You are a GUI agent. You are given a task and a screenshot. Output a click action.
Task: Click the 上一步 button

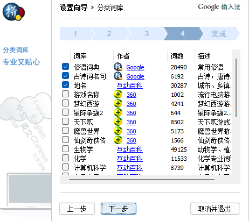click(x=77, y=209)
